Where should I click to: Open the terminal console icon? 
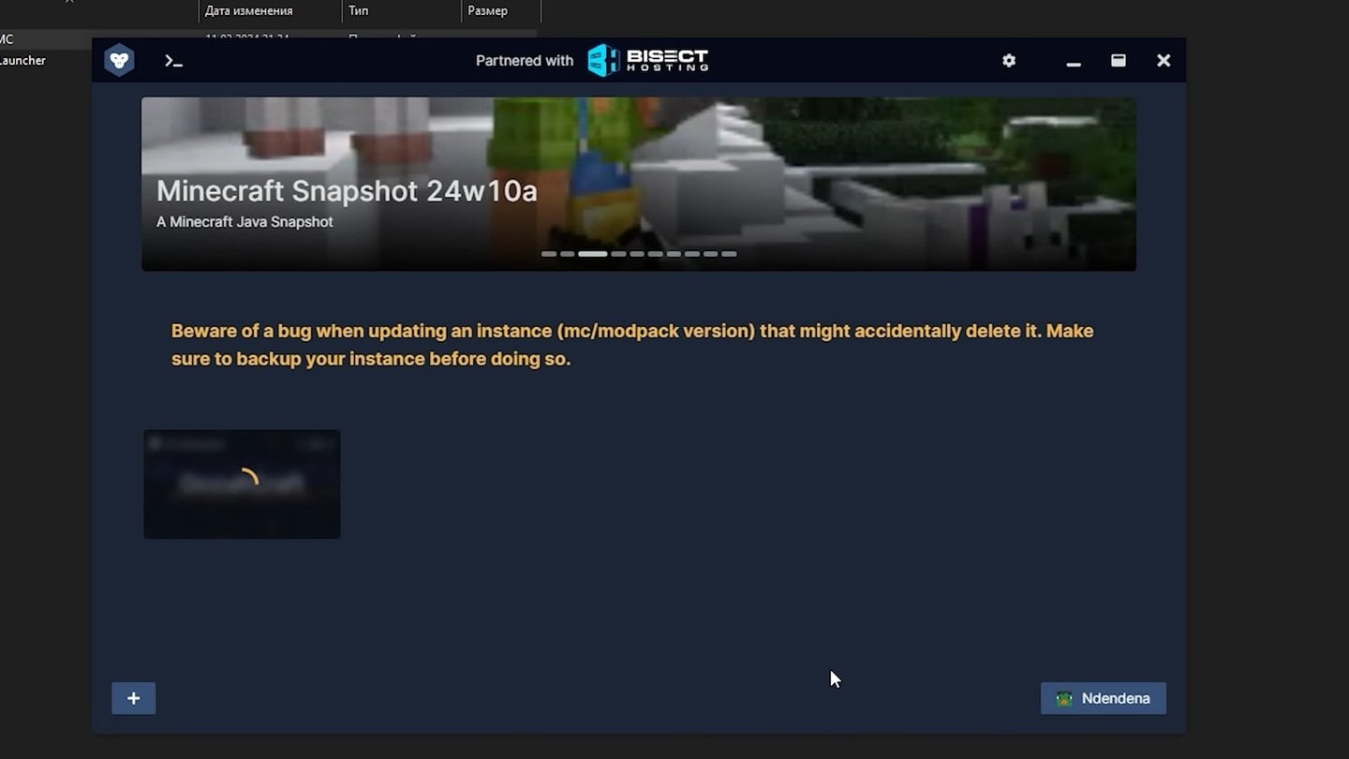(x=173, y=61)
